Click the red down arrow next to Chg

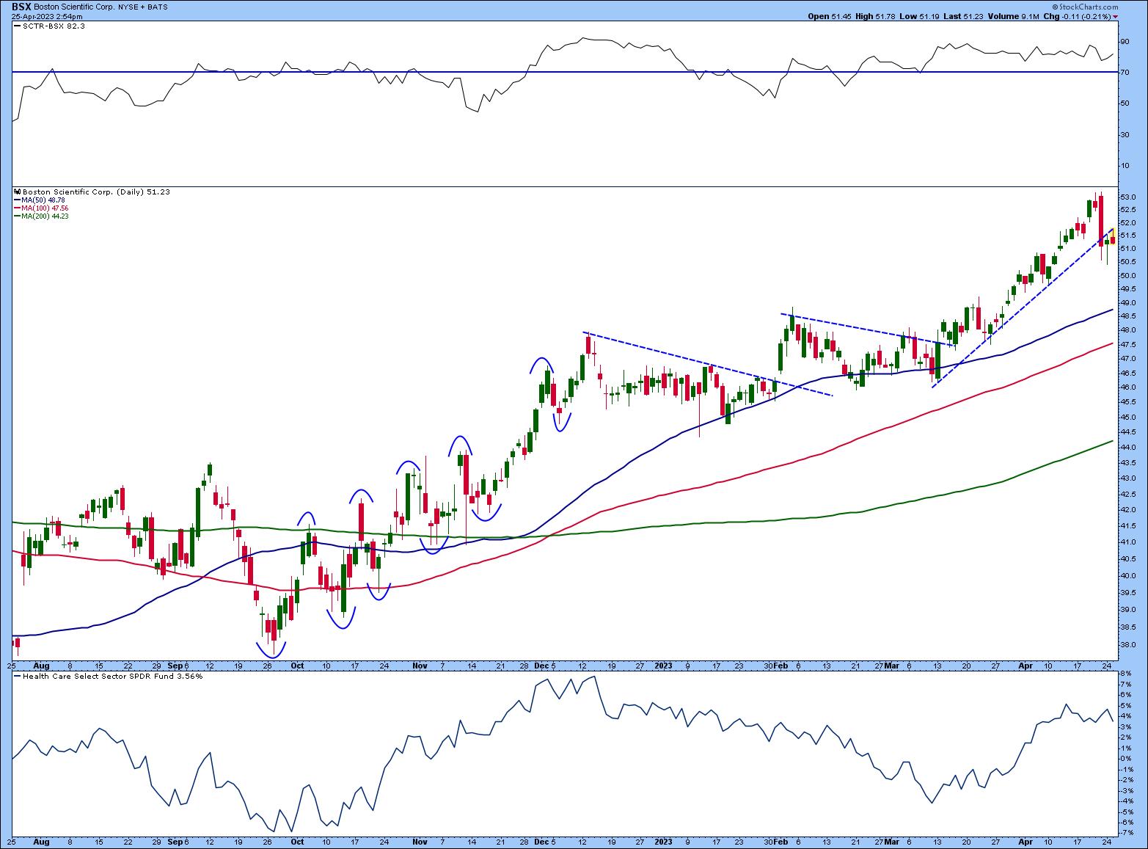pyautogui.click(x=1116, y=16)
